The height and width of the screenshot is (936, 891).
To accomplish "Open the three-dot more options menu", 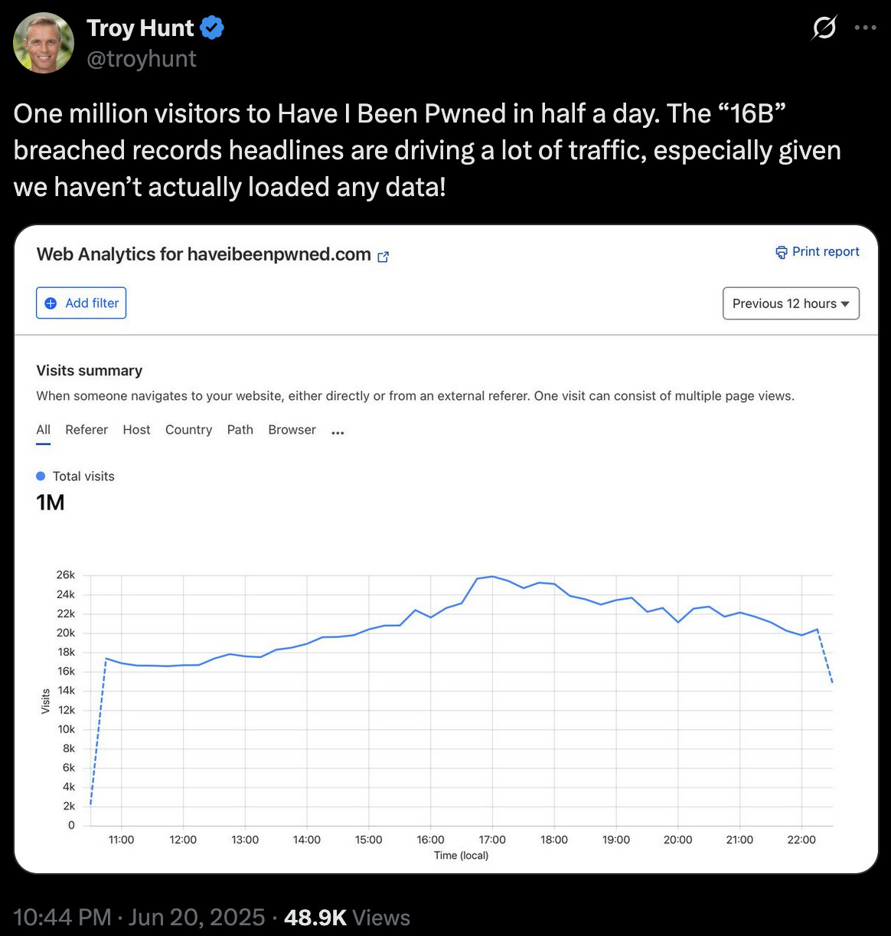I will (x=865, y=28).
